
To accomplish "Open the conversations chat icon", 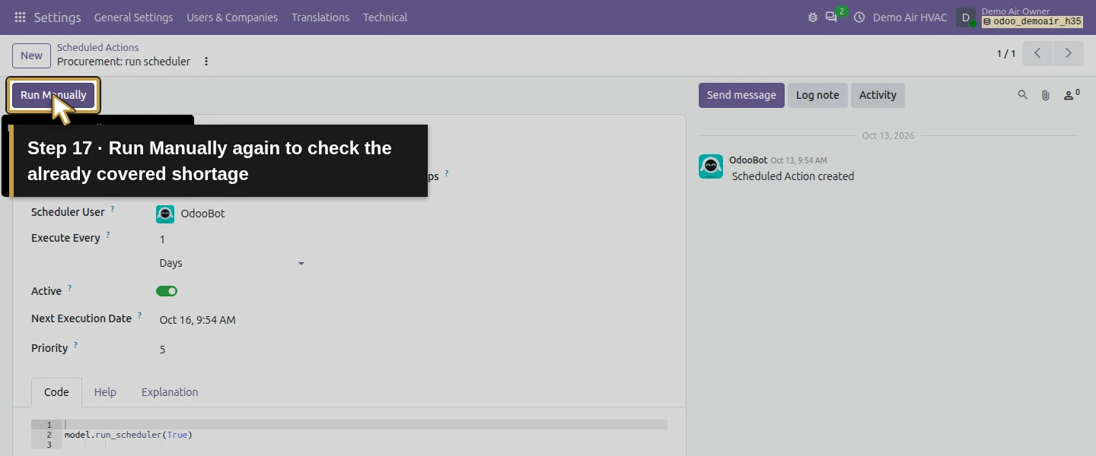I will 831,17.
